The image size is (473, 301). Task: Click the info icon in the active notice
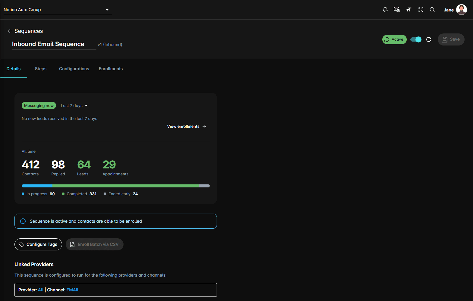pyautogui.click(x=23, y=221)
